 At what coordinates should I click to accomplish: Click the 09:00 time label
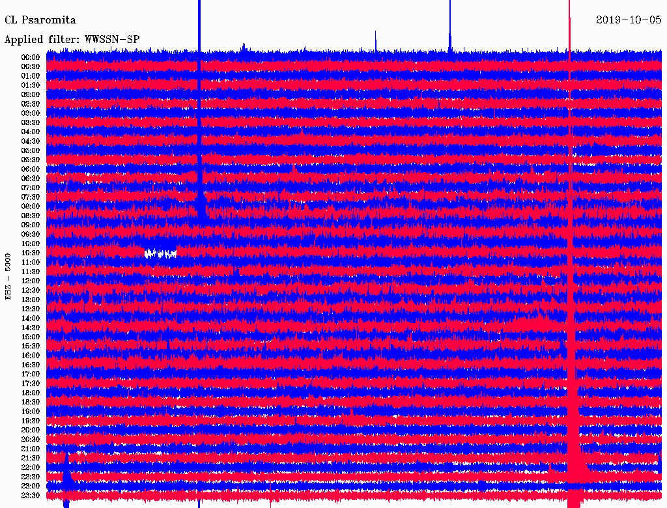pyautogui.click(x=31, y=225)
